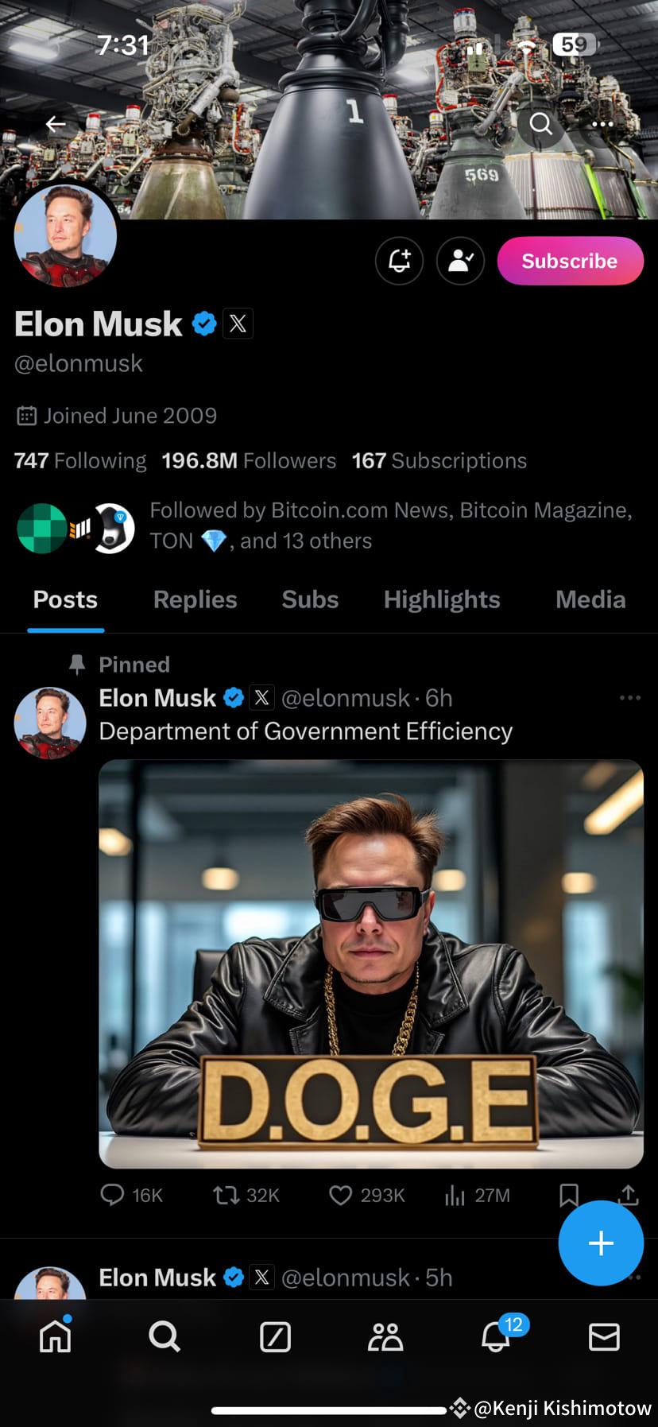Bookmark the pinned D.O.G.E post
Image resolution: width=658 pixels, height=1427 pixels.
569,1195
